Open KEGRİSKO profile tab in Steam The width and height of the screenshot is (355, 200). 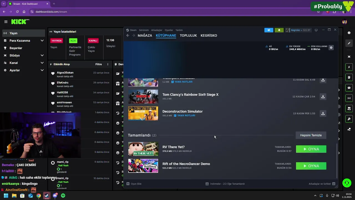point(209,36)
